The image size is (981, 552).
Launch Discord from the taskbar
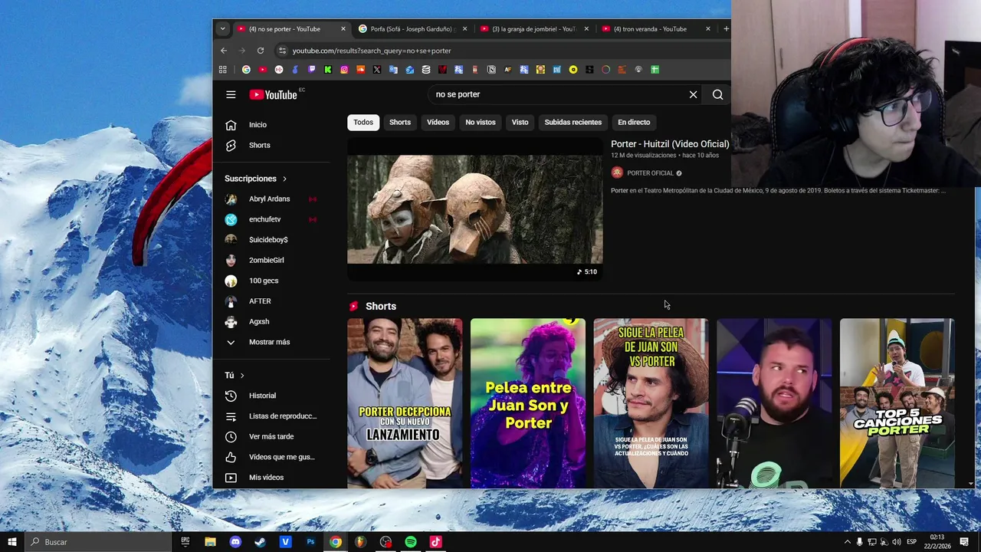pyautogui.click(x=235, y=542)
